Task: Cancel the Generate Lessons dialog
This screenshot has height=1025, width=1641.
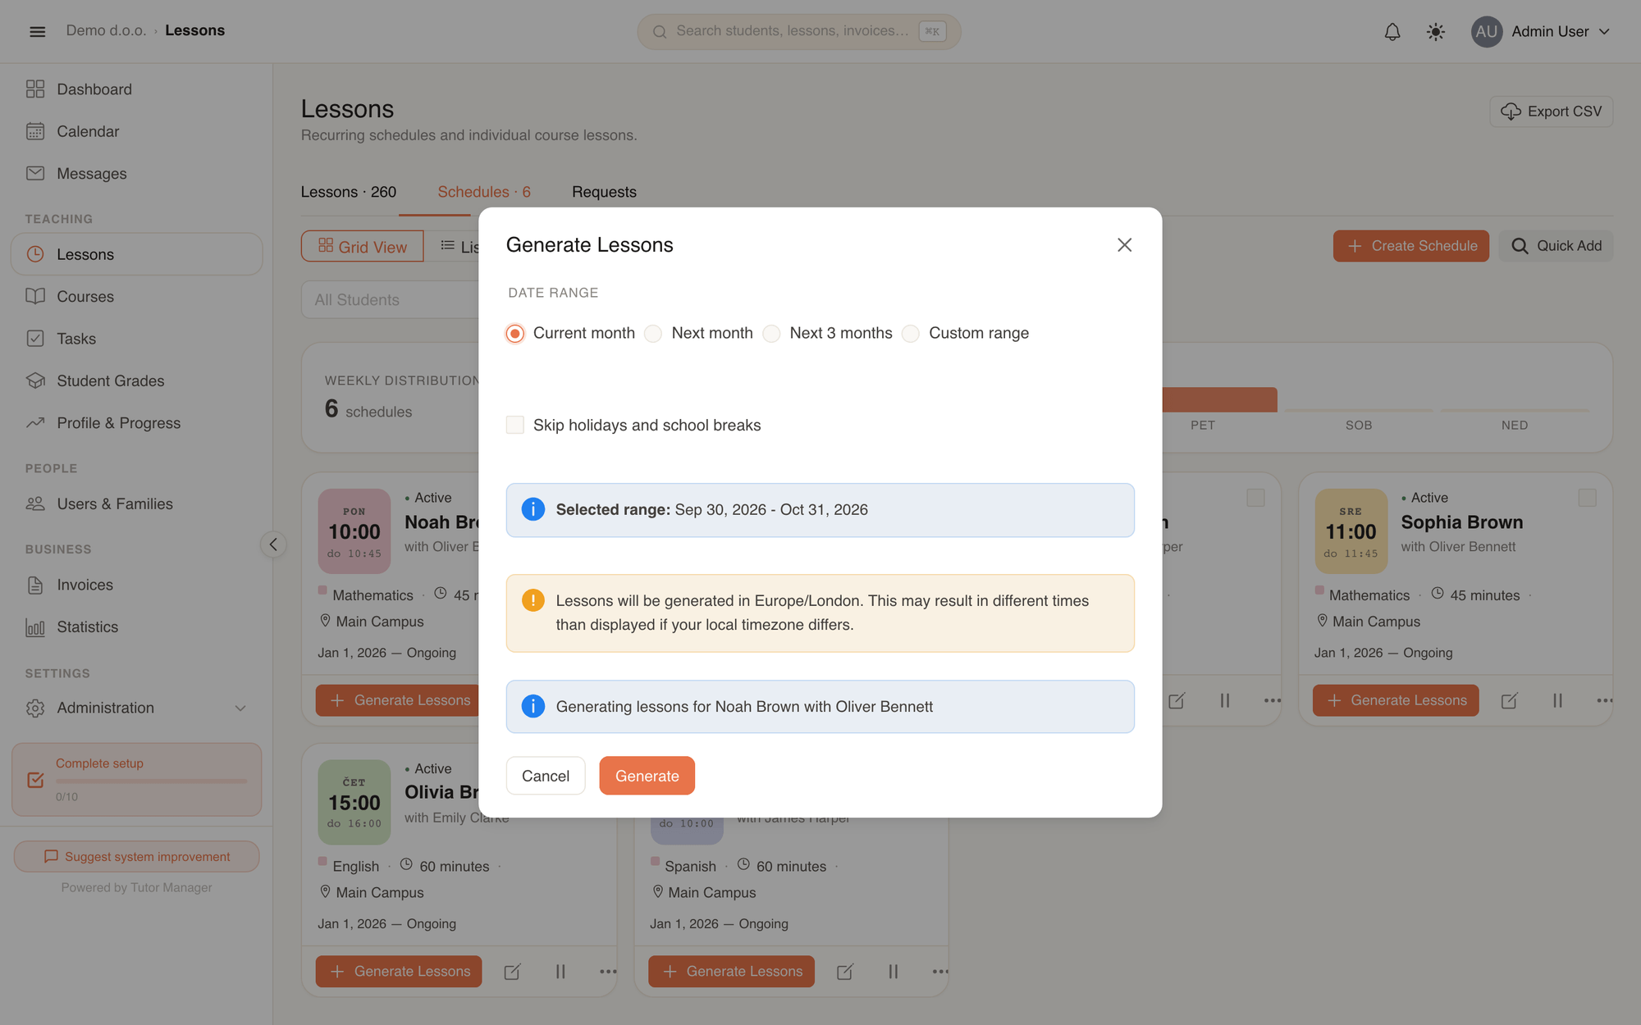Action: [546, 776]
